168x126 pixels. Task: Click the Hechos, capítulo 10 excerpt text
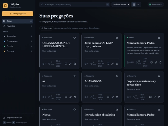pos(143,50)
